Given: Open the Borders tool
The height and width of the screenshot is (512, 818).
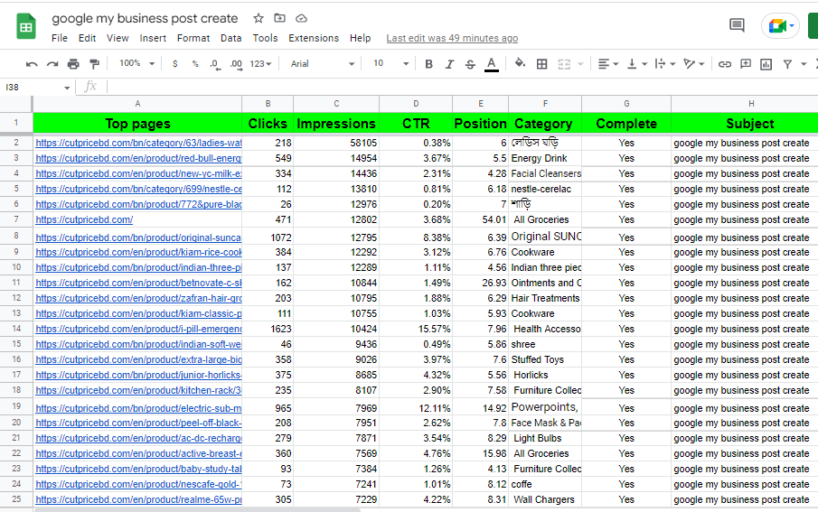Looking at the screenshot, I should click(x=542, y=64).
